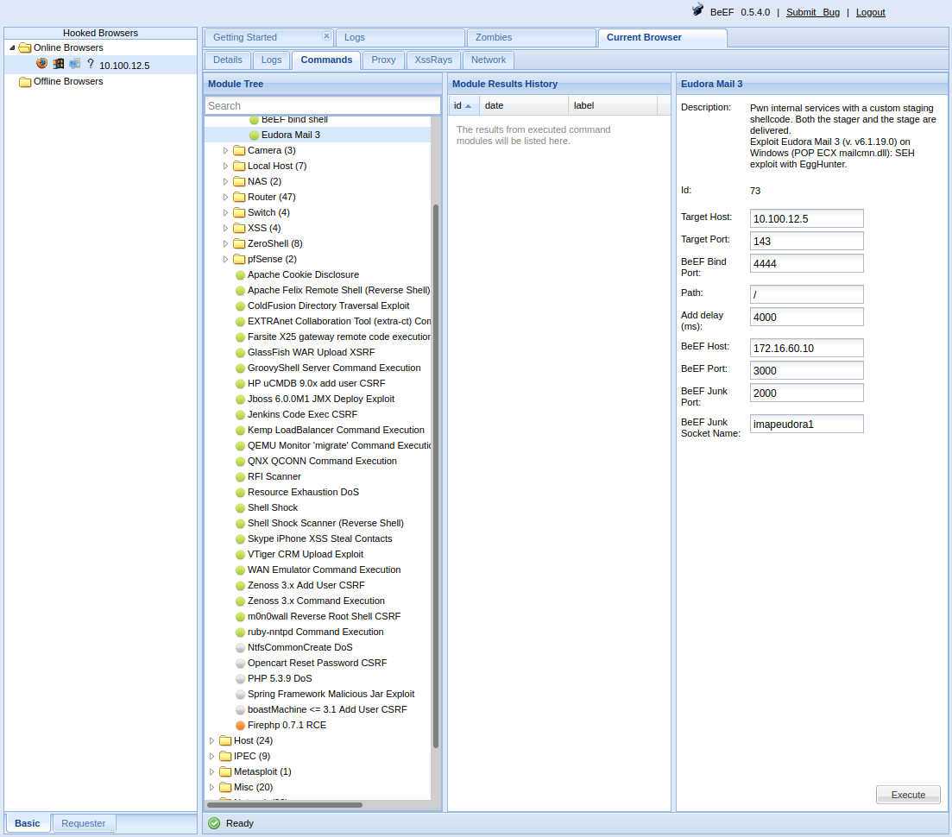Screen dimensions: 952x837
Task: Select the VTiger CRM Upload Exploit module
Action: point(306,555)
